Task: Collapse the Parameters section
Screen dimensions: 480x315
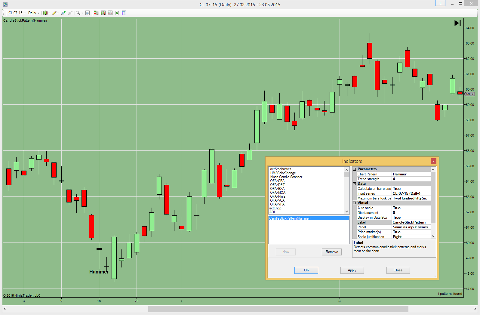Action: (355, 169)
